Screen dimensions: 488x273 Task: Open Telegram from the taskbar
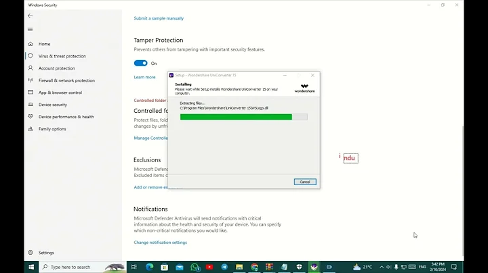pyautogui.click(x=224, y=267)
